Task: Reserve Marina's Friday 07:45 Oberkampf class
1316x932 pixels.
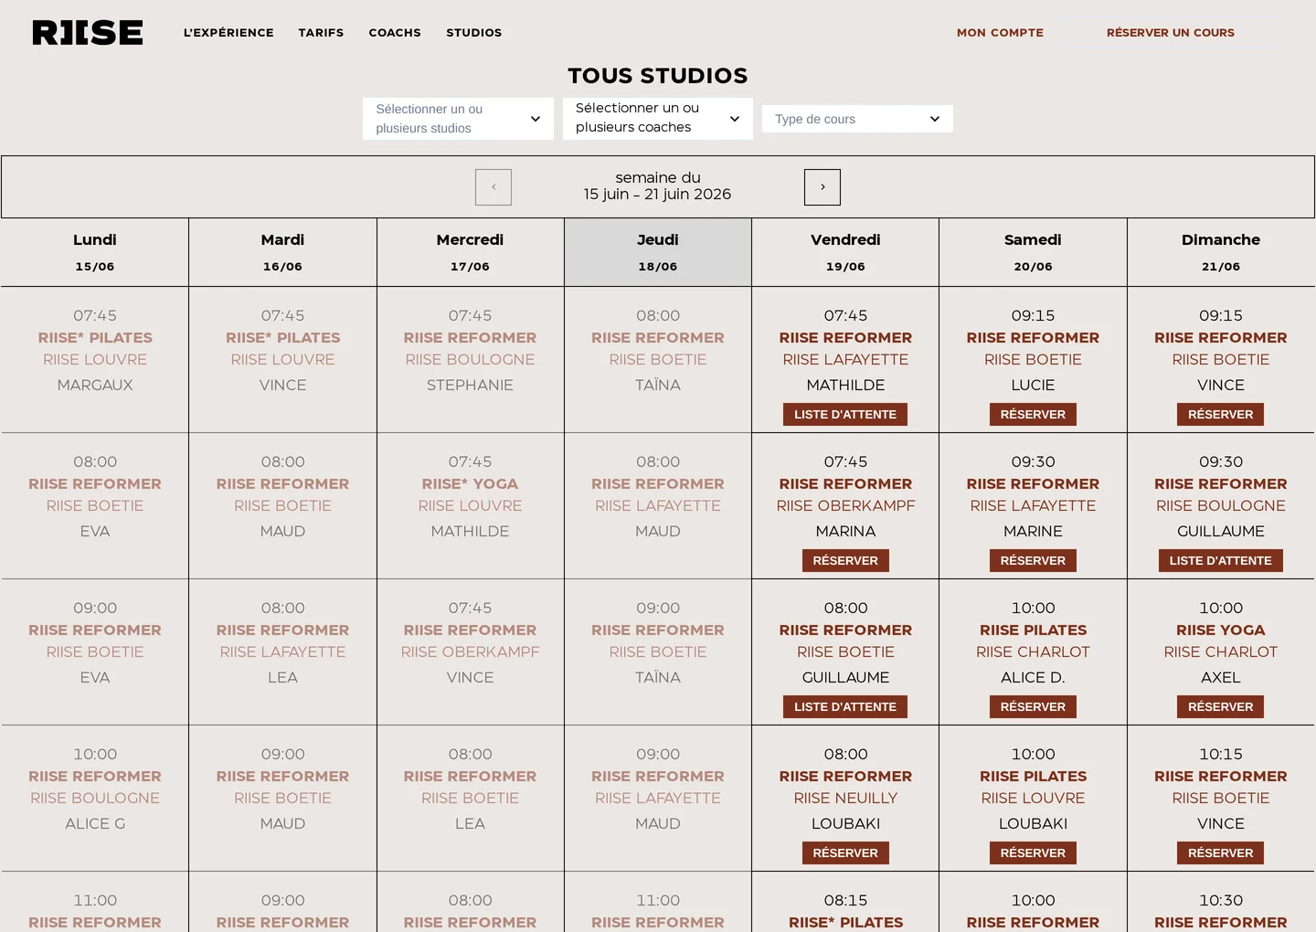Action: (845, 561)
